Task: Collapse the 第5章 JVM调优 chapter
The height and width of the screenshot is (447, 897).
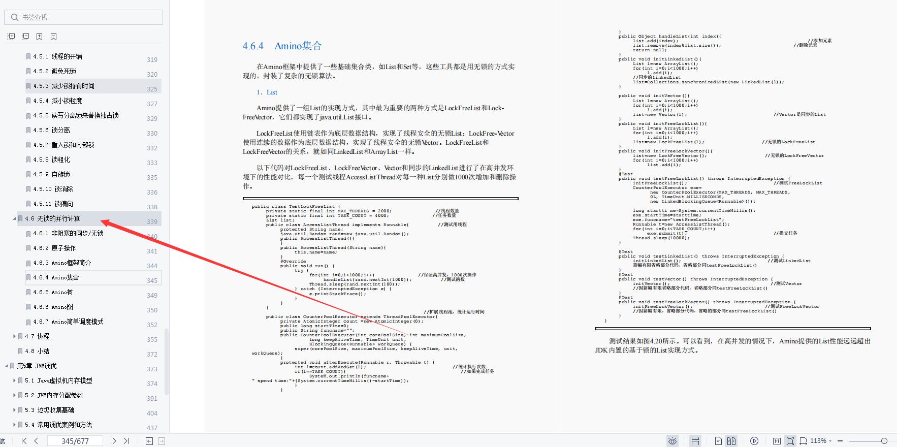Action: click(6, 366)
